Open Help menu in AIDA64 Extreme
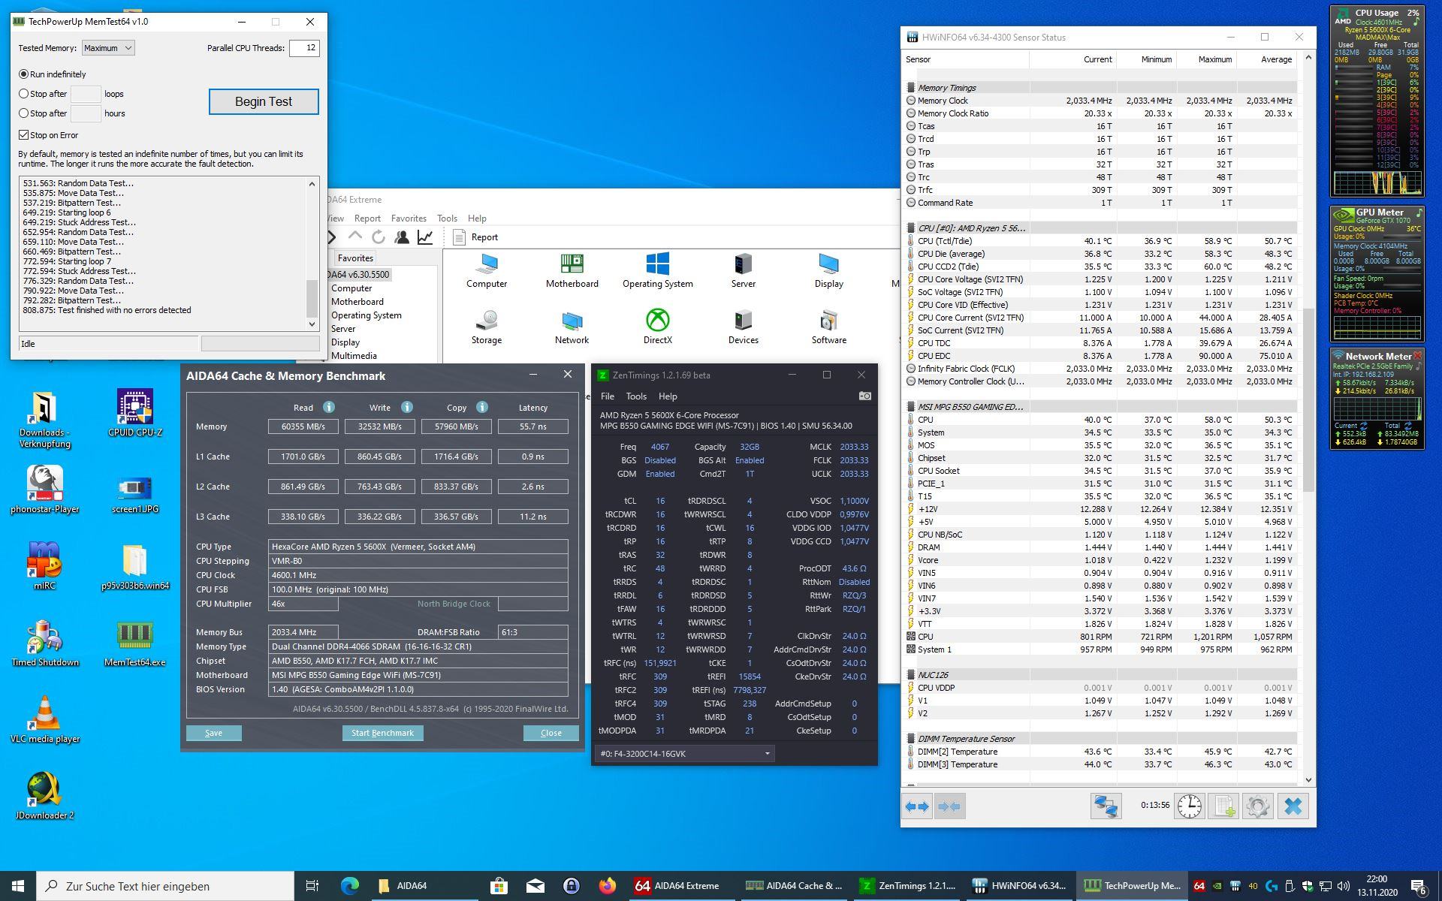 (477, 218)
